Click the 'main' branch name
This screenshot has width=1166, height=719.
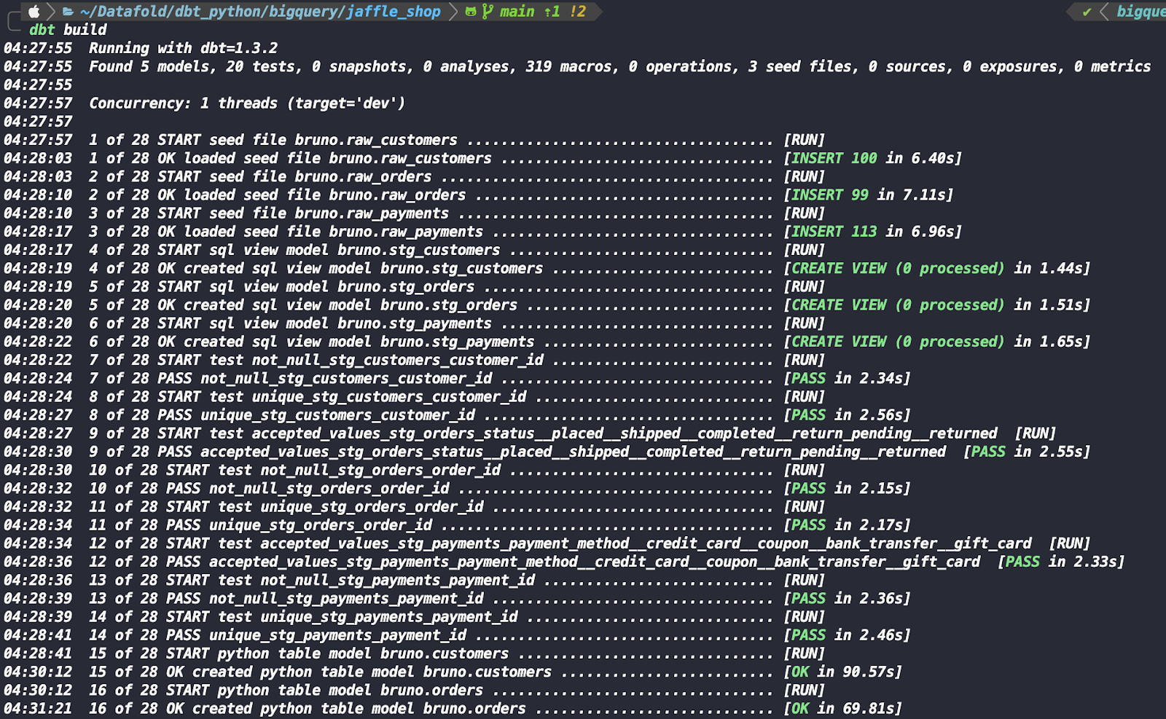point(517,12)
